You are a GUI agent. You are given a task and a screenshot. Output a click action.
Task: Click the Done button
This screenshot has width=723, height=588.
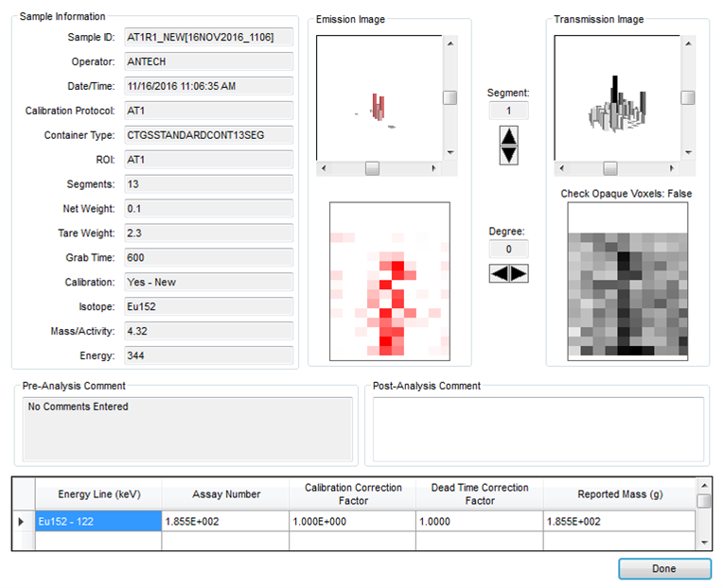pyautogui.click(x=664, y=569)
